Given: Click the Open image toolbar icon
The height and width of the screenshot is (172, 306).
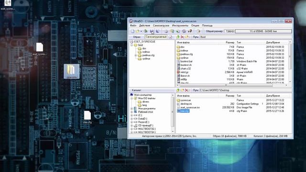Looking at the screenshot, I should 138,31.
